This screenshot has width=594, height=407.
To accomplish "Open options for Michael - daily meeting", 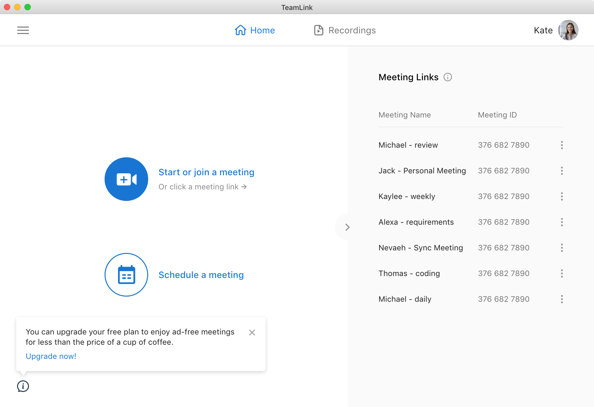I will click(x=562, y=299).
